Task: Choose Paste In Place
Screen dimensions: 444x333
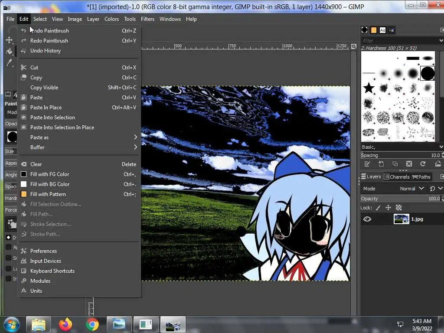Action: click(x=79, y=108)
